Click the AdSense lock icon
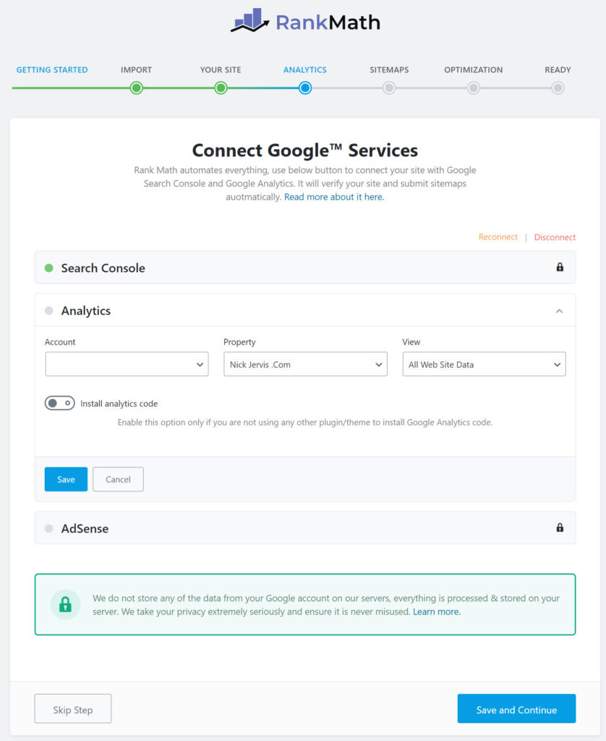This screenshot has height=741, width=606. click(x=560, y=528)
